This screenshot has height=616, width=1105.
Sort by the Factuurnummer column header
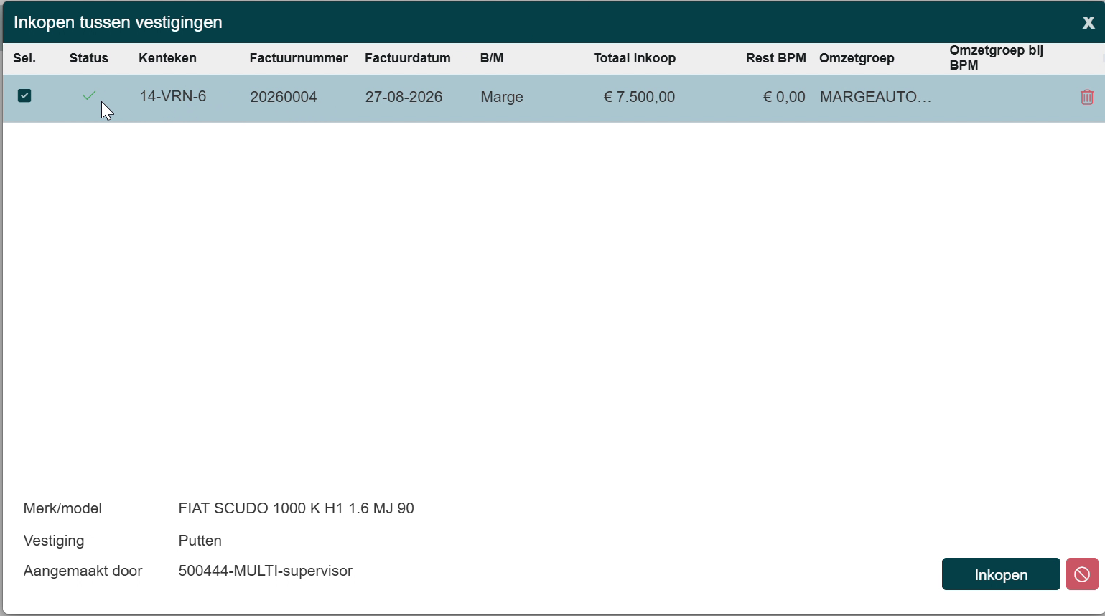[299, 58]
